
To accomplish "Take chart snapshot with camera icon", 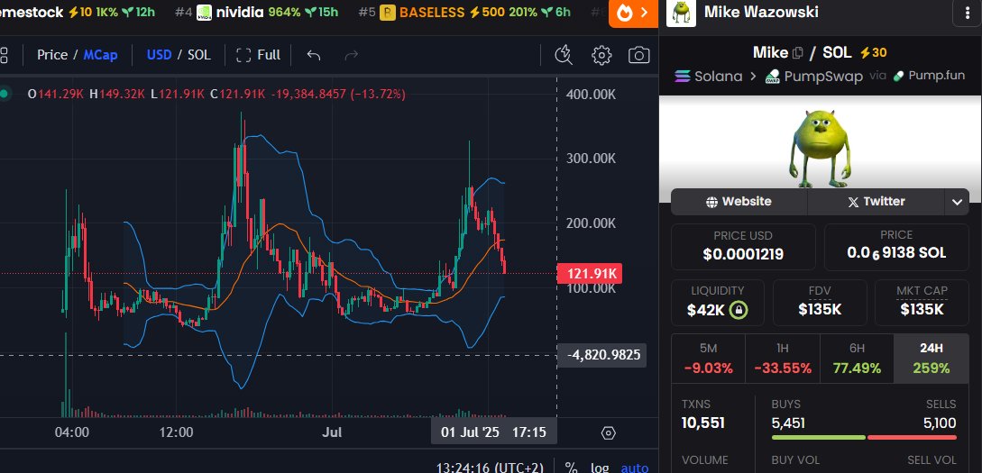I will tap(638, 55).
